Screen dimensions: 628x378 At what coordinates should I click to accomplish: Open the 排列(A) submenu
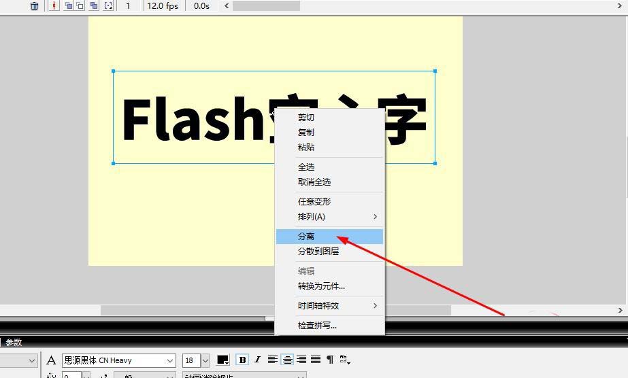(329, 216)
